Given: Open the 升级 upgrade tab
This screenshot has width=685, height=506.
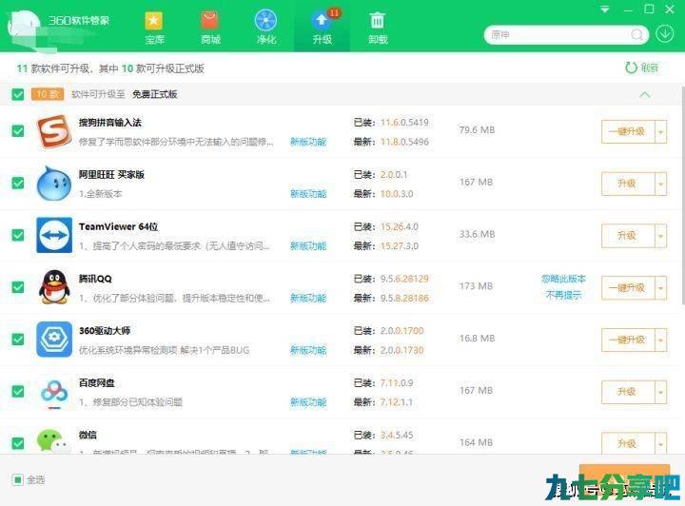Looking at the screenshot, I should click(x=322, y=28).
